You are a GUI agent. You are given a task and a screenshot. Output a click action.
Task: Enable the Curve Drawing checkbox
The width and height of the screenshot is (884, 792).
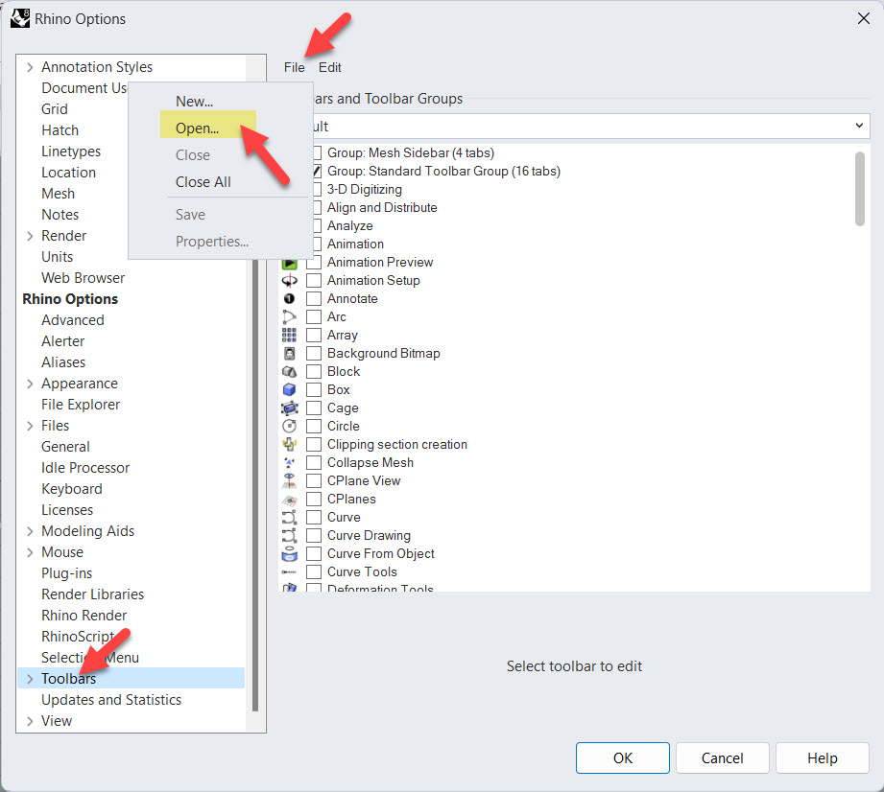(x=314, y=536)
